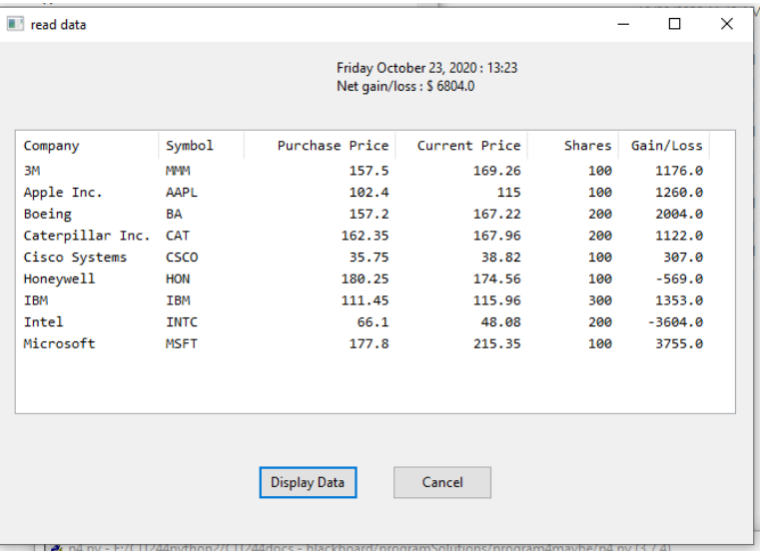Click the AAPL symbol cell

pos(182,193)
